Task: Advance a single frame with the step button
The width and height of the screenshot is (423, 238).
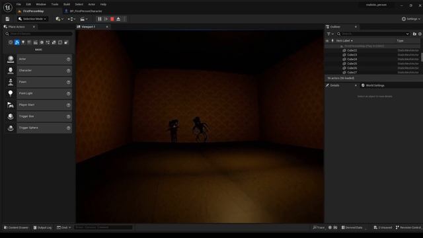Action: (x=106, y=19)
